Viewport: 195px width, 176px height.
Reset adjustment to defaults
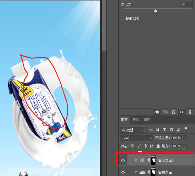pyautogui.click(x=173, y=112)
